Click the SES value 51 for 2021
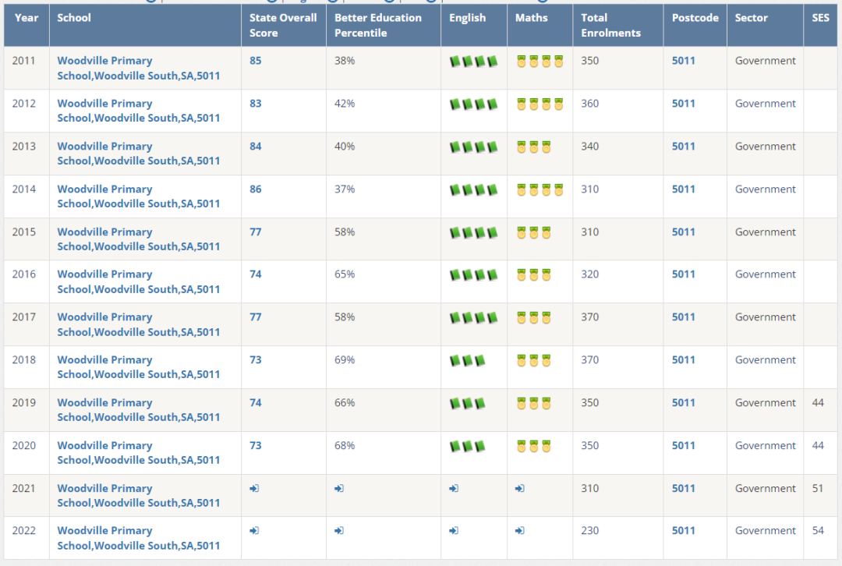Viewport: 842px width, 566px height. (818, 488)
